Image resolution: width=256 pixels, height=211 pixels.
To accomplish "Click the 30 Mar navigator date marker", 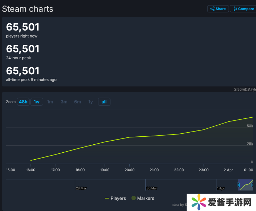I will [x=152, y=188].
